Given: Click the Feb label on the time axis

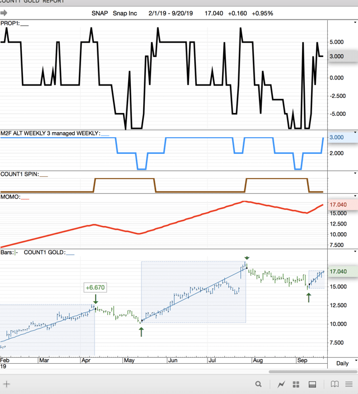Looking at the screenshot, I should tap(5, 360).
